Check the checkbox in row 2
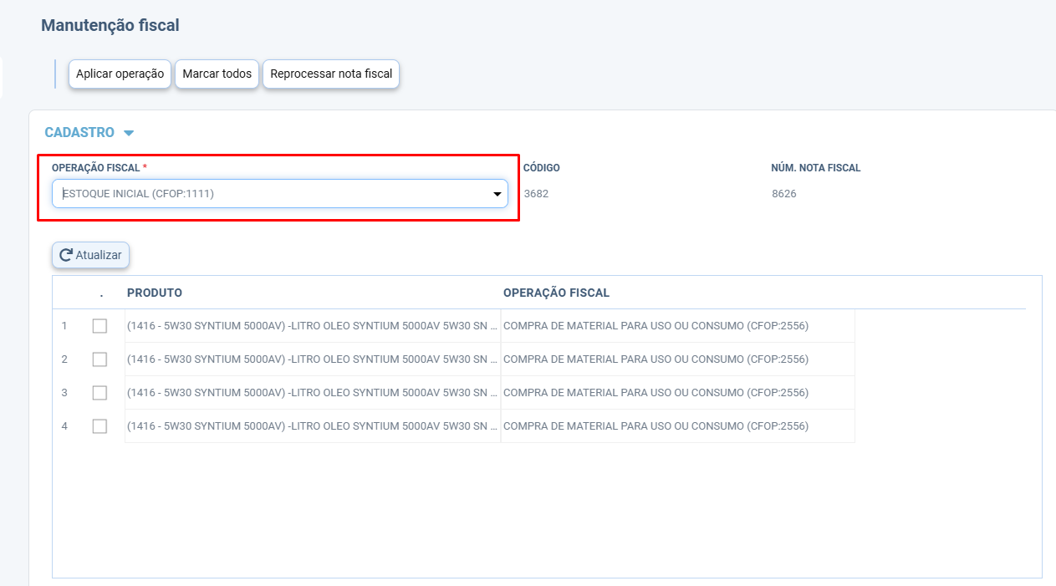This screenshot has height=586, width=1056. (x=99, y=359)
